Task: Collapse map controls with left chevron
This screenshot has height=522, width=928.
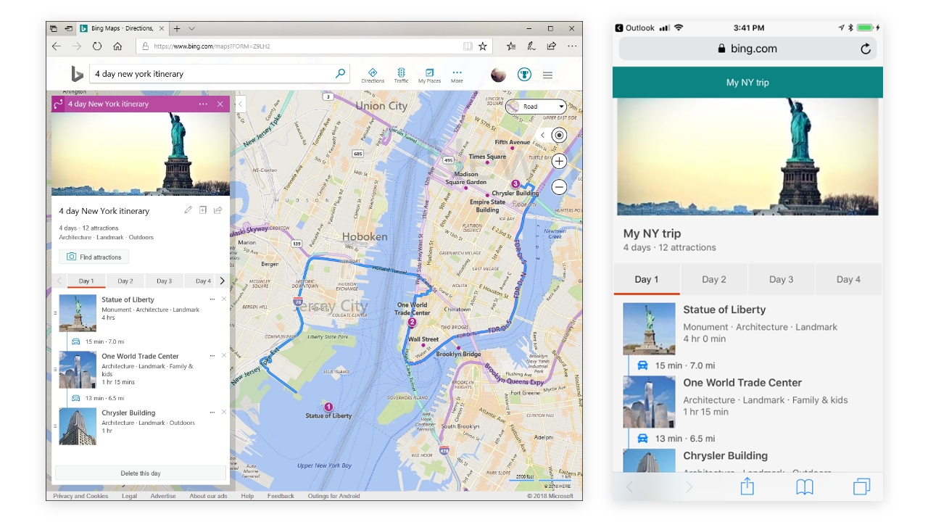Action: [542, 136]
